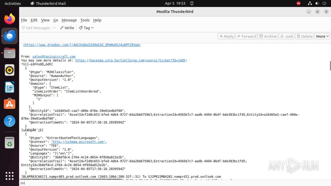Click the message vertical scrollbar thumb
Screen dimensions: 331x186
click(x=330, y=66)
